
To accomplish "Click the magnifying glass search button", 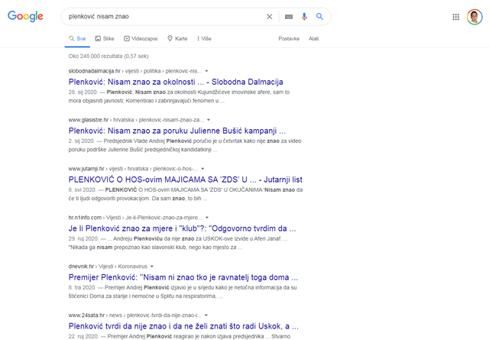I will 319,16.
